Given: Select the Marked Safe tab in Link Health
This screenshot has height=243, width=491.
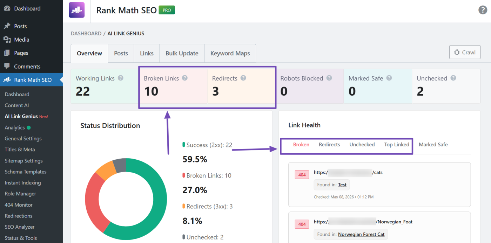Looking at the screenshot, I should click(x=433, y=145).
